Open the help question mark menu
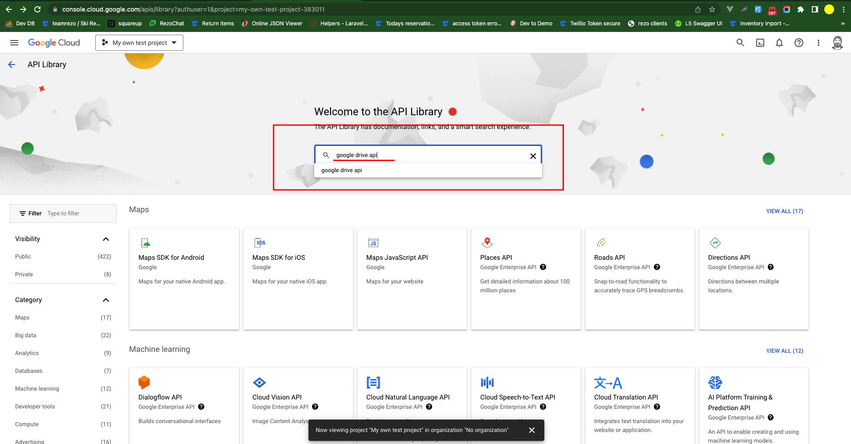 coord(799,43)
